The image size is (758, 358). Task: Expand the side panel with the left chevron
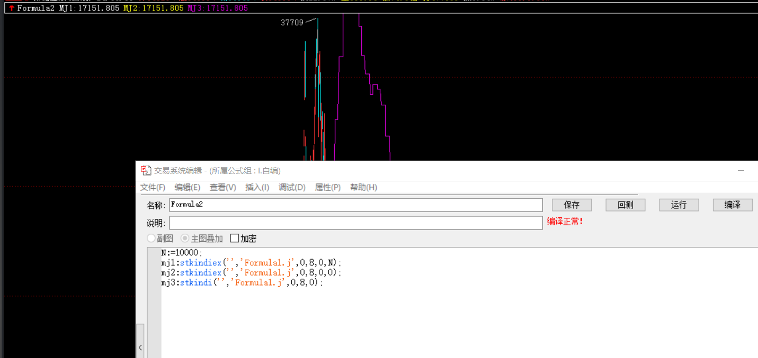(x=140, y=347)
